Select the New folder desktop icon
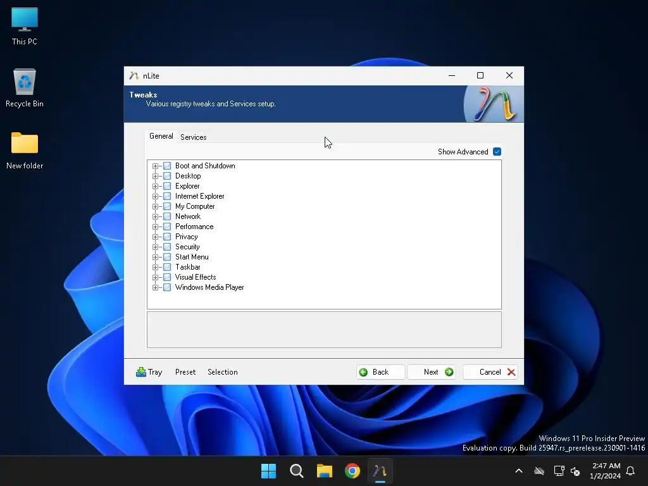This screenshot has height=486, width=648. 25,151
